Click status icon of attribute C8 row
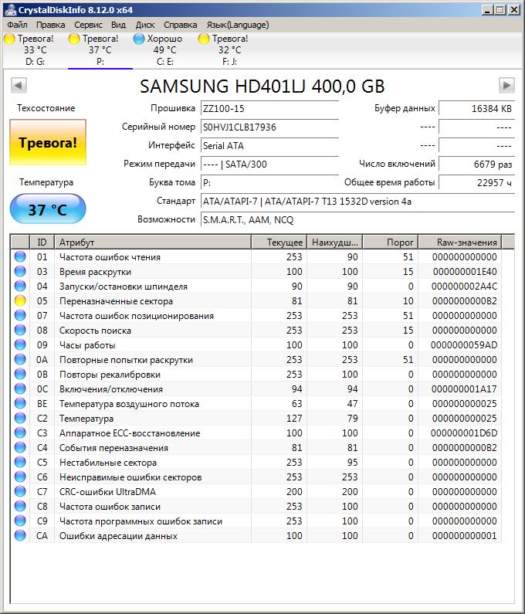525x614 pixels. click(20, 507)
